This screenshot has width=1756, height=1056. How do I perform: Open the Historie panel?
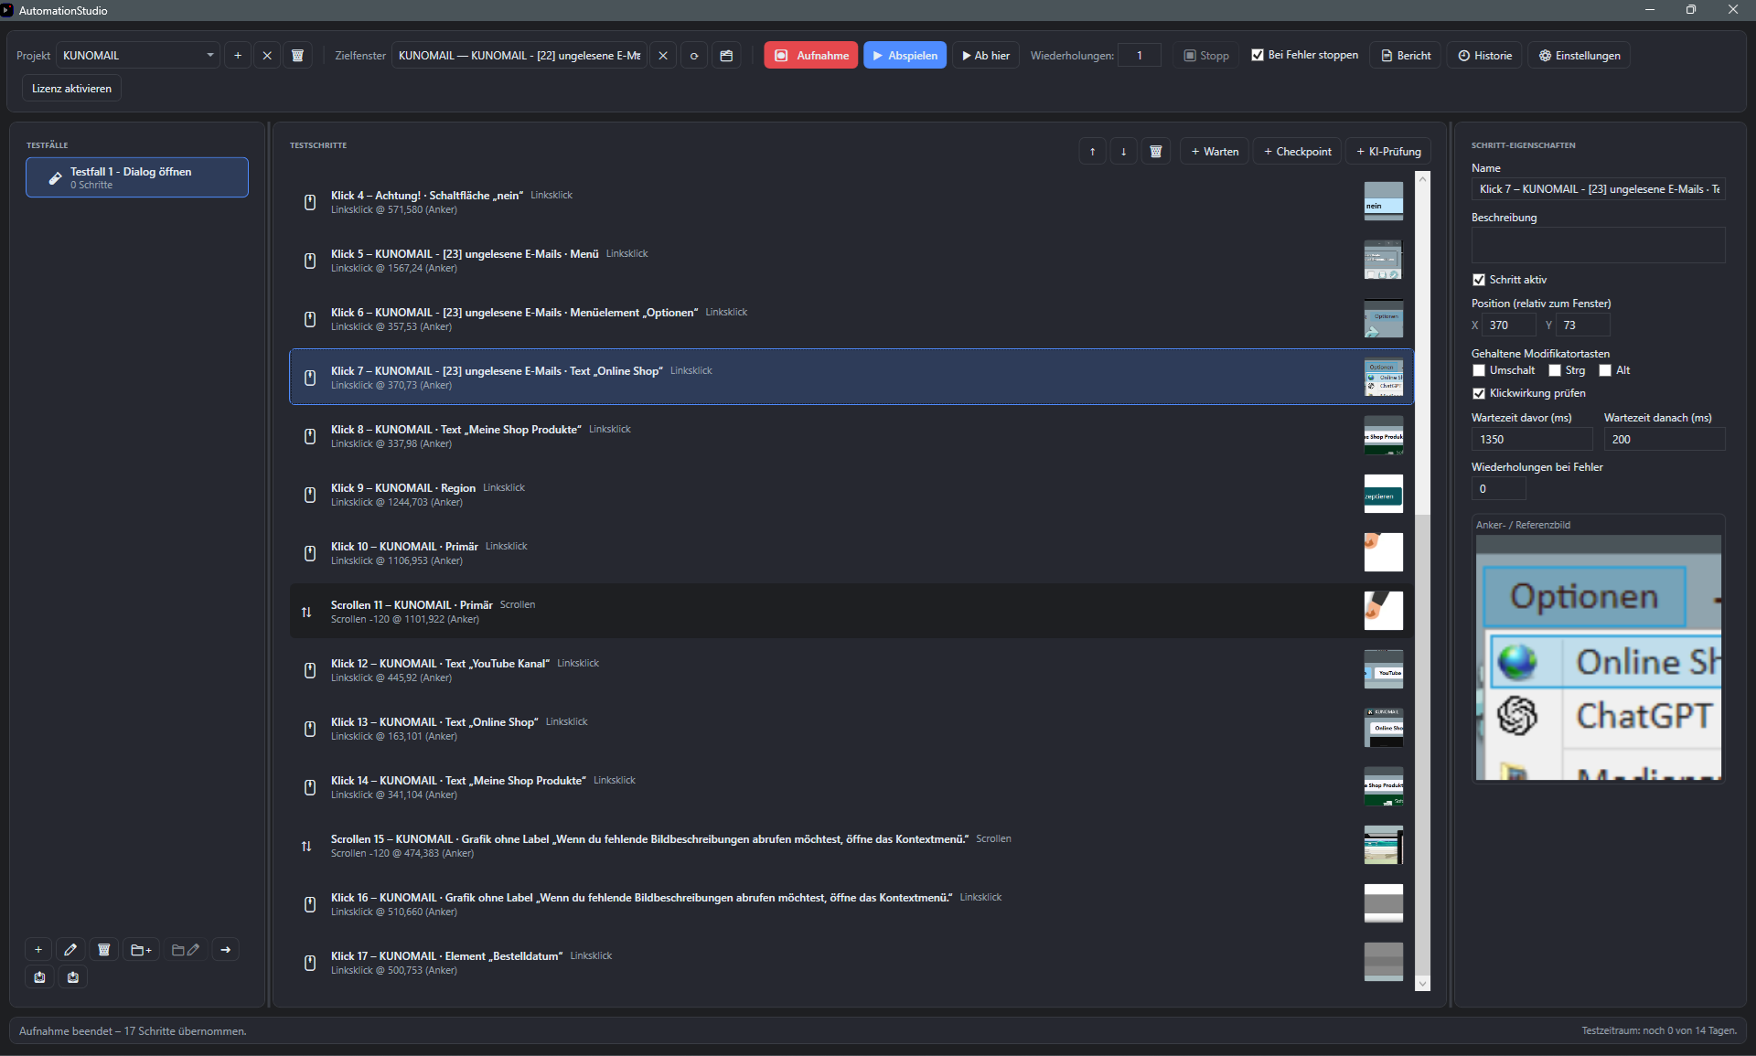pyautogui.click(x=1484, y=56)
